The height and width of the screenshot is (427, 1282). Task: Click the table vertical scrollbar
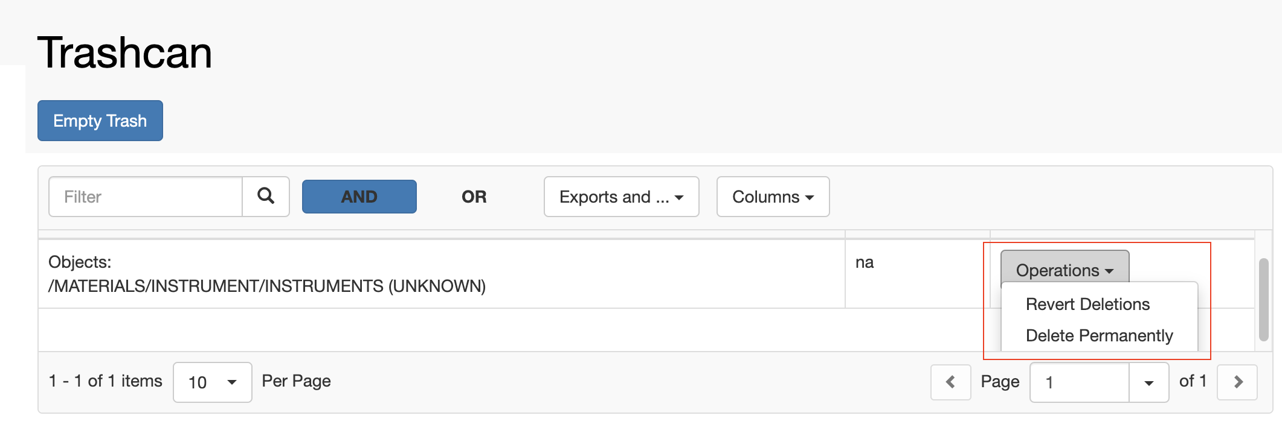(x=1263, y=299)
